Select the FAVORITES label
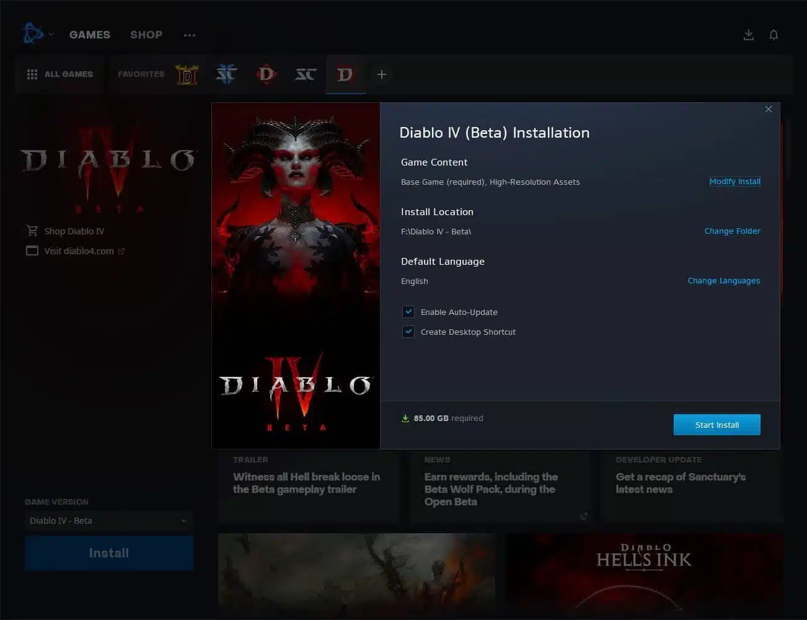The height and width of the screenshot is (620, 807). pos(141,74)
